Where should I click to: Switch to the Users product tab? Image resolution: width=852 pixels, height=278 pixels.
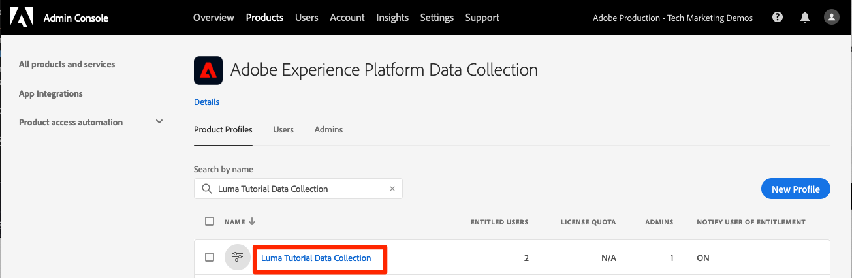click(283, 129)
